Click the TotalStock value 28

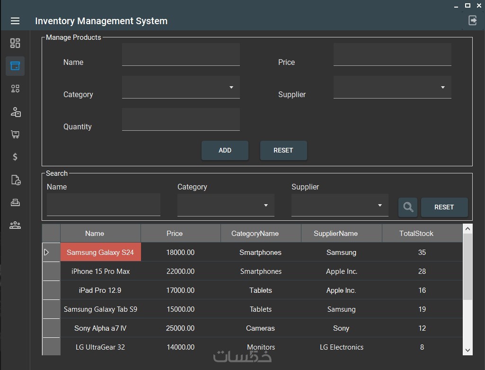[422, 271]
